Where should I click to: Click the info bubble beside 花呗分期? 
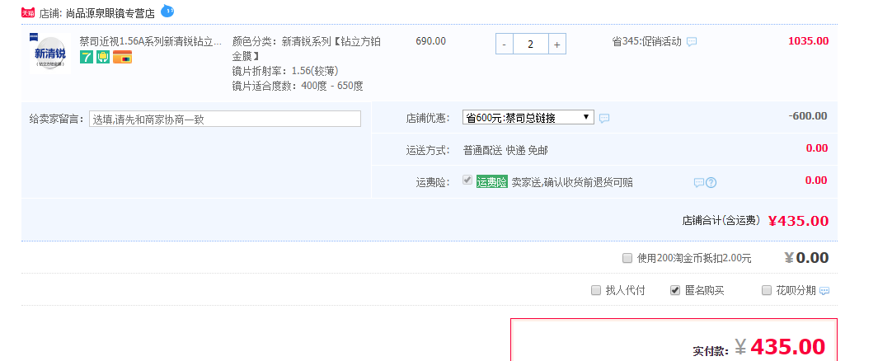coord(824,290)
